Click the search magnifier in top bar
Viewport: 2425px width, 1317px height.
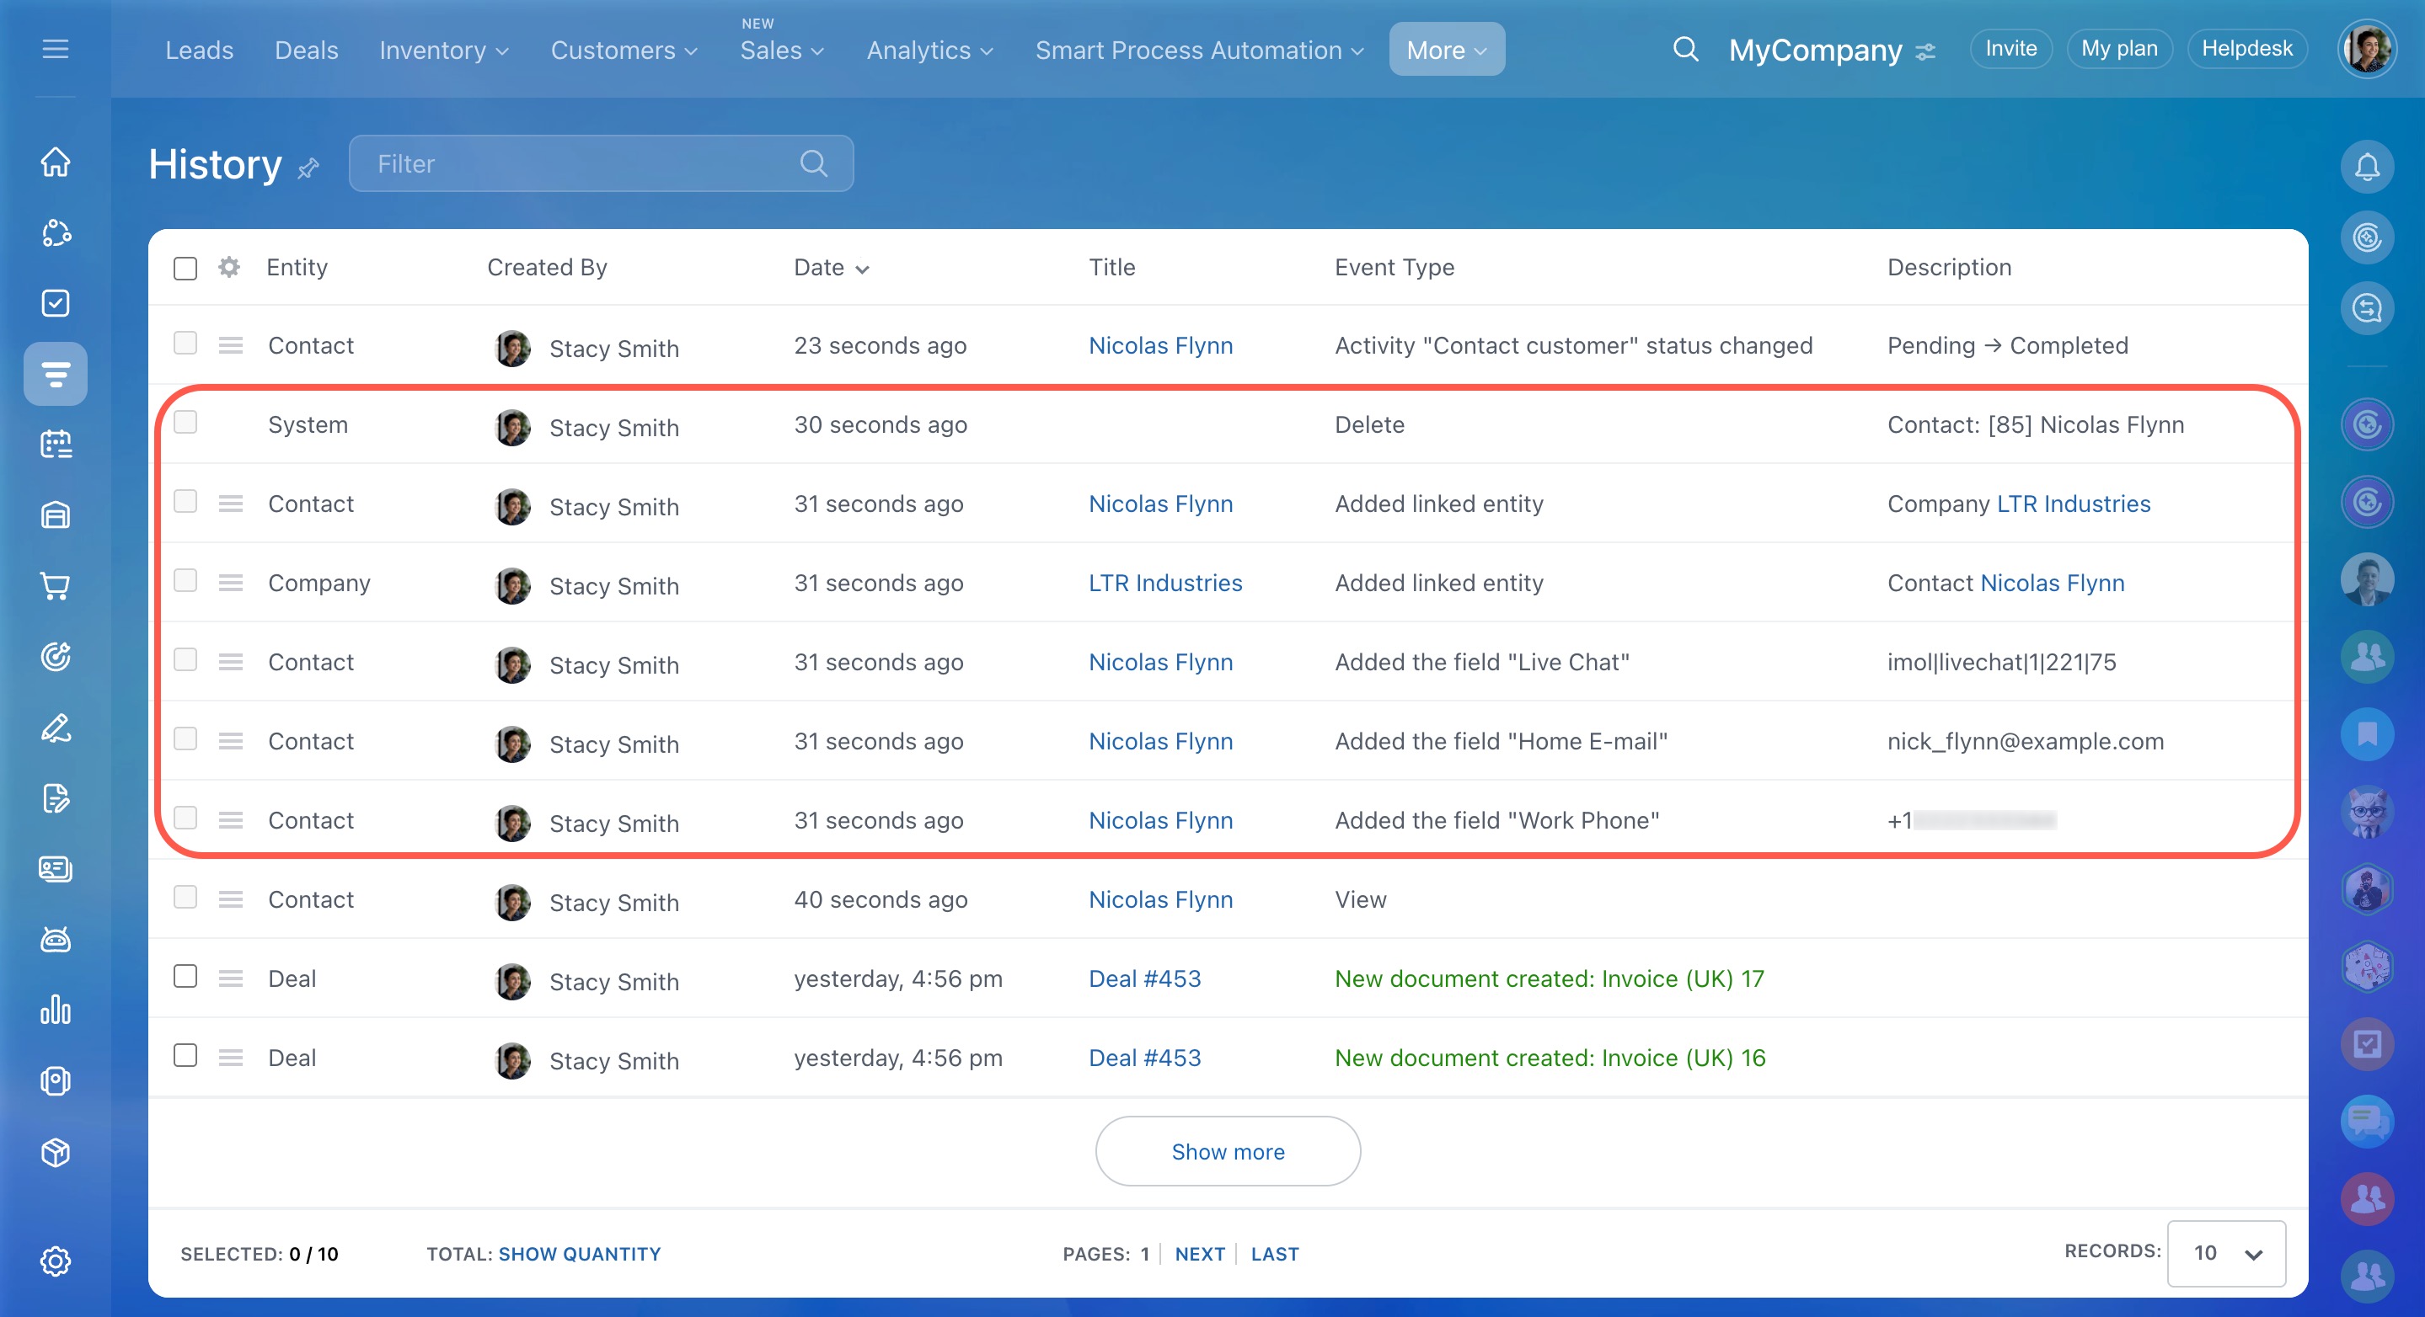[x=1685, y=49]
